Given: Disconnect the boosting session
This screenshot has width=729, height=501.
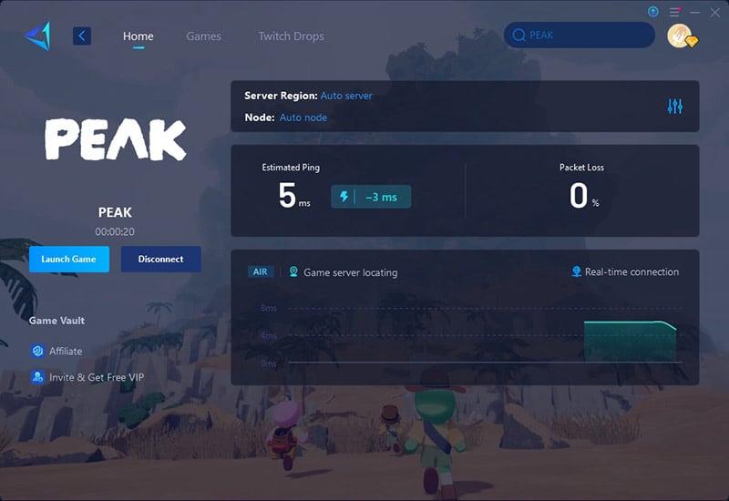Looking at the screenshot, I should [161, 259].
